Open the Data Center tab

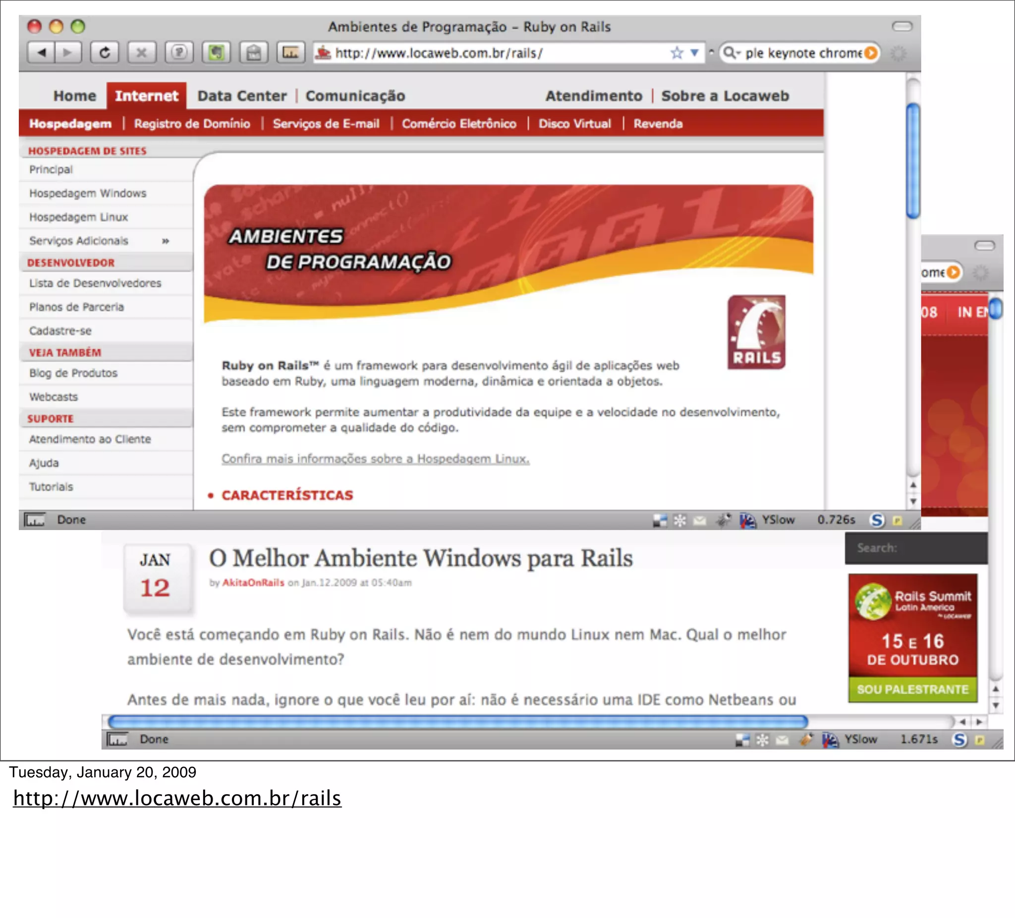coord(242,96)
